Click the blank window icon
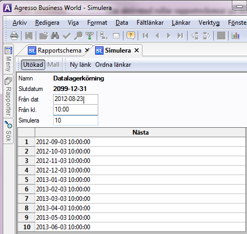 (116, 36)
